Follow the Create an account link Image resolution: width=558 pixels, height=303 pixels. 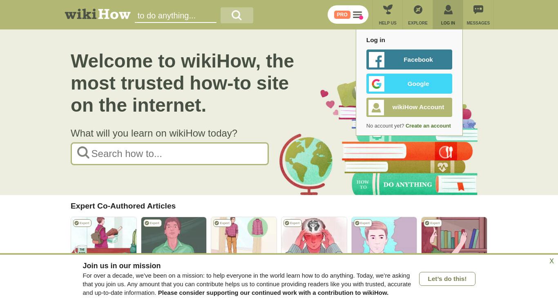click(x=428, y=126)
